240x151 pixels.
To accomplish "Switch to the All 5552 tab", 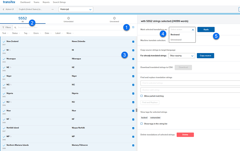I will click(x=23, y=19).
